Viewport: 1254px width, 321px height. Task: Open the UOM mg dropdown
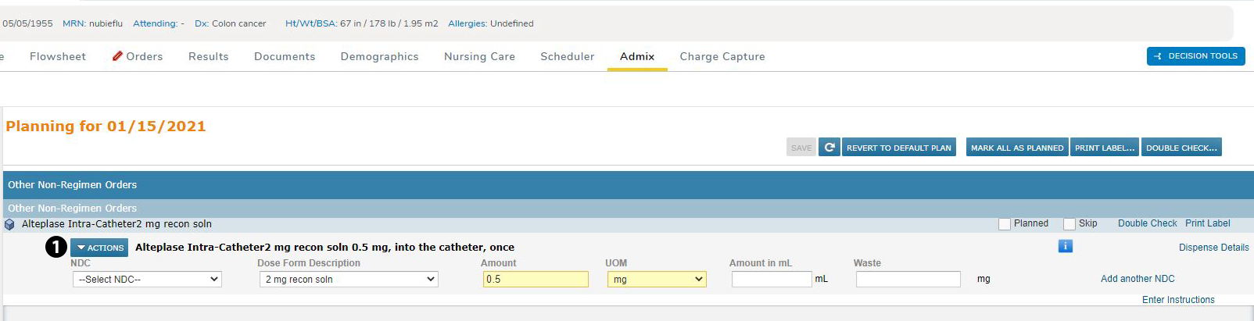(657, 279)
